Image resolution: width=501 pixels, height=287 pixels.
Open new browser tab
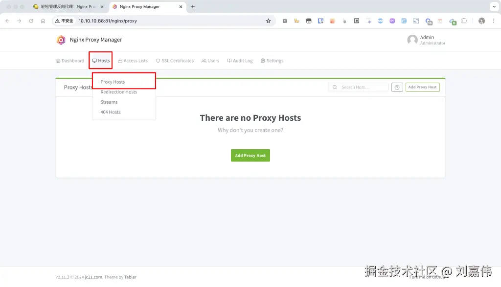193,6
